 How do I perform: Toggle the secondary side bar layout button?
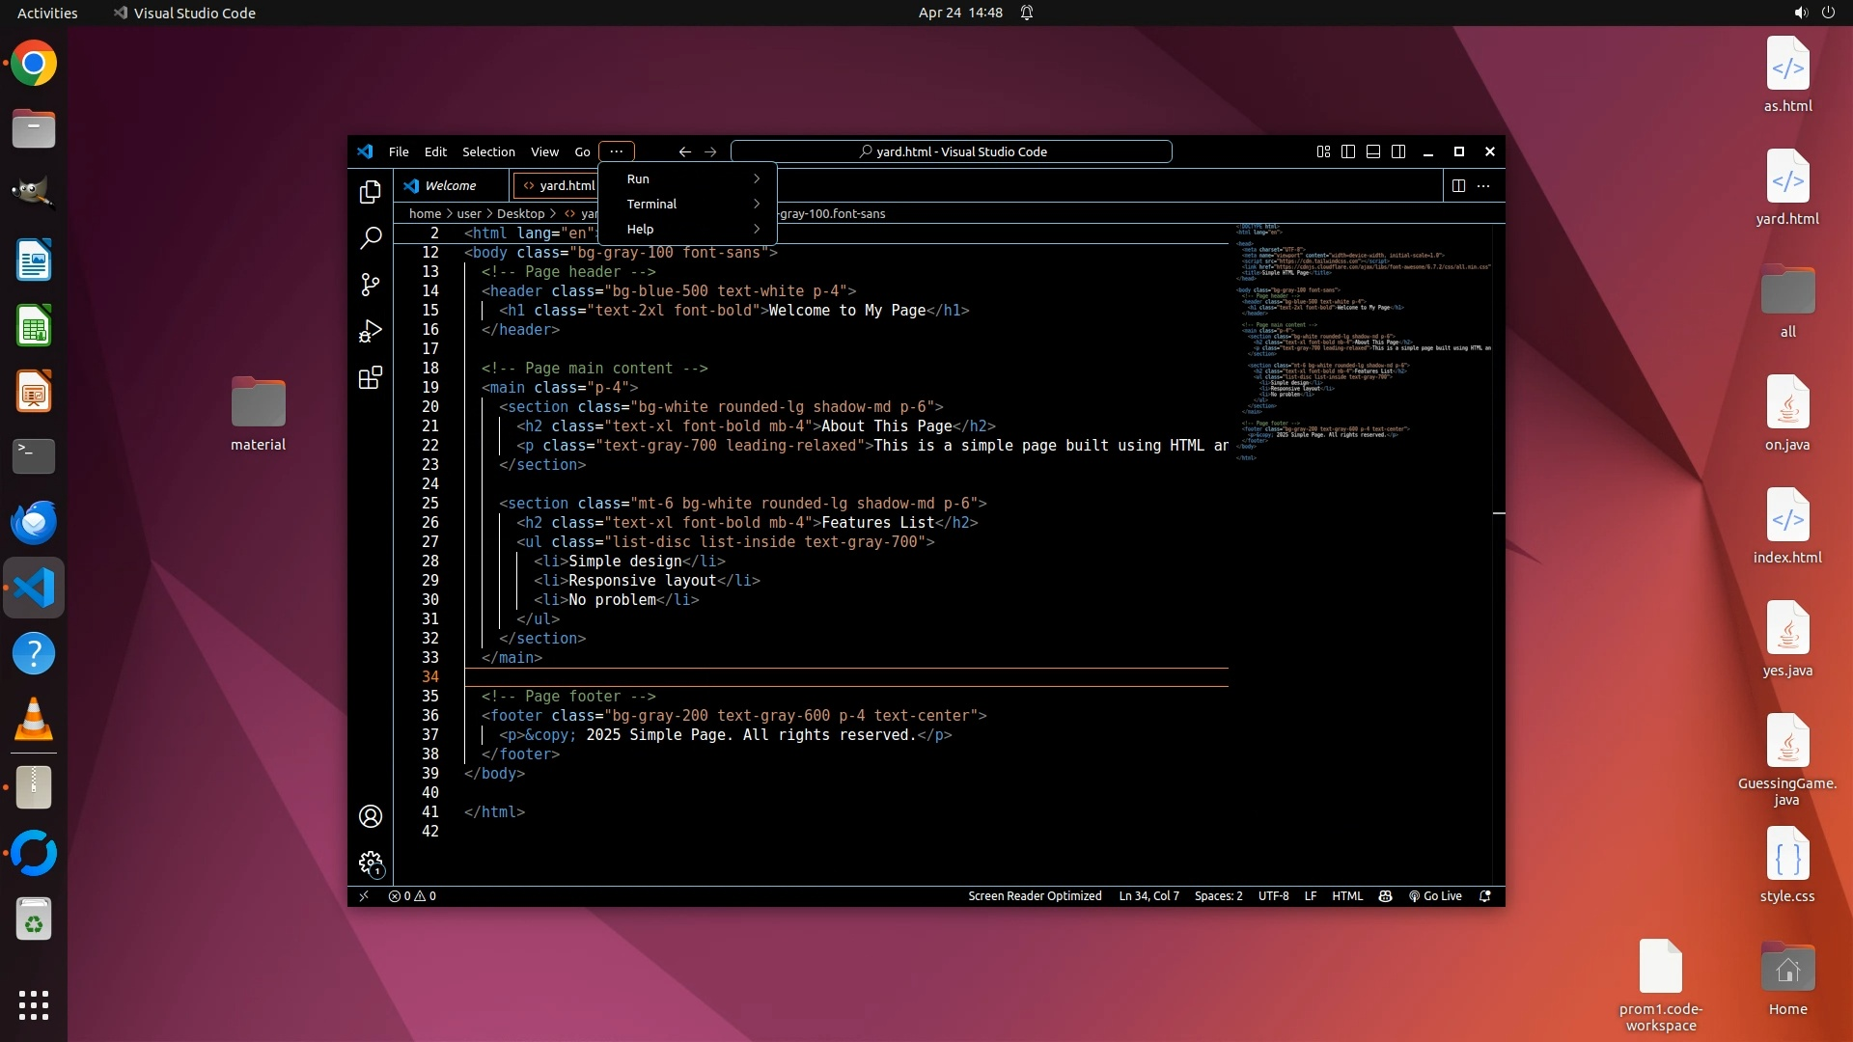click(1398, 151)
